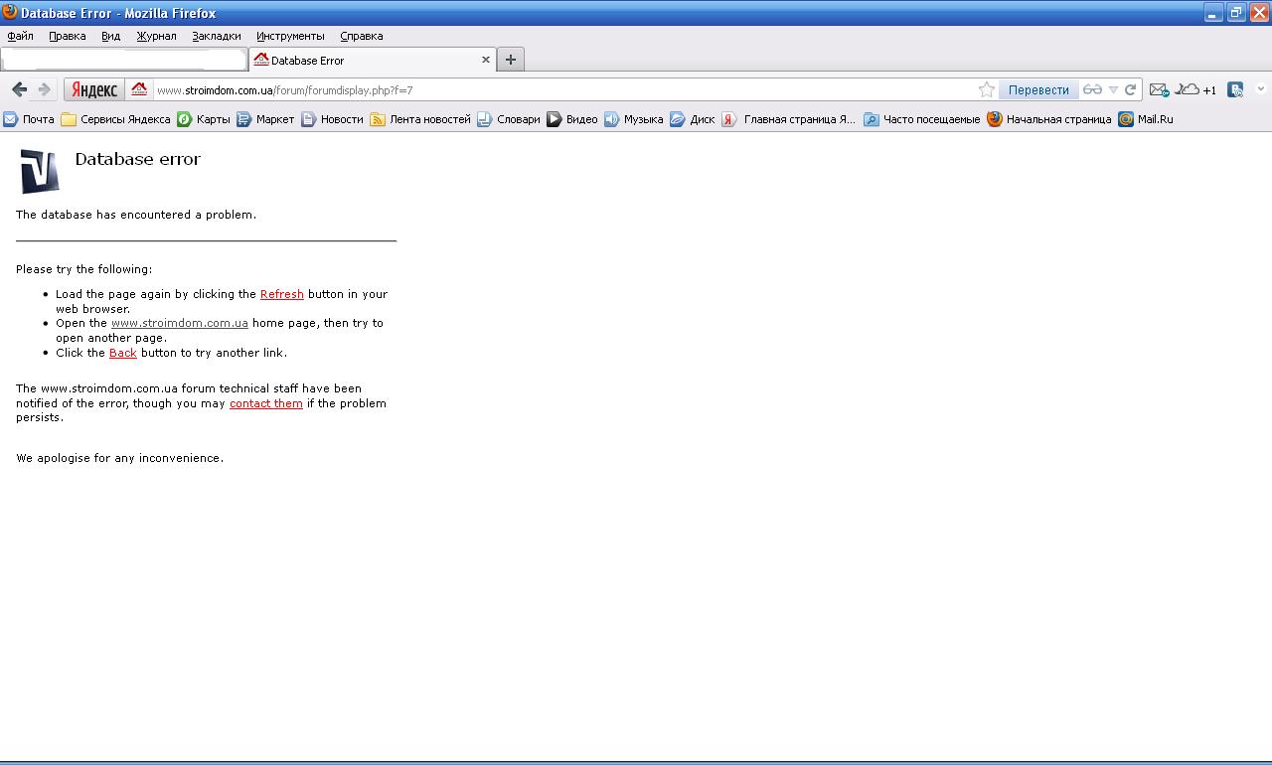Screen dimensions: 1272x765
Task: Close the Database Error tab
Action: pyautogui.click(x=486, y=60)
